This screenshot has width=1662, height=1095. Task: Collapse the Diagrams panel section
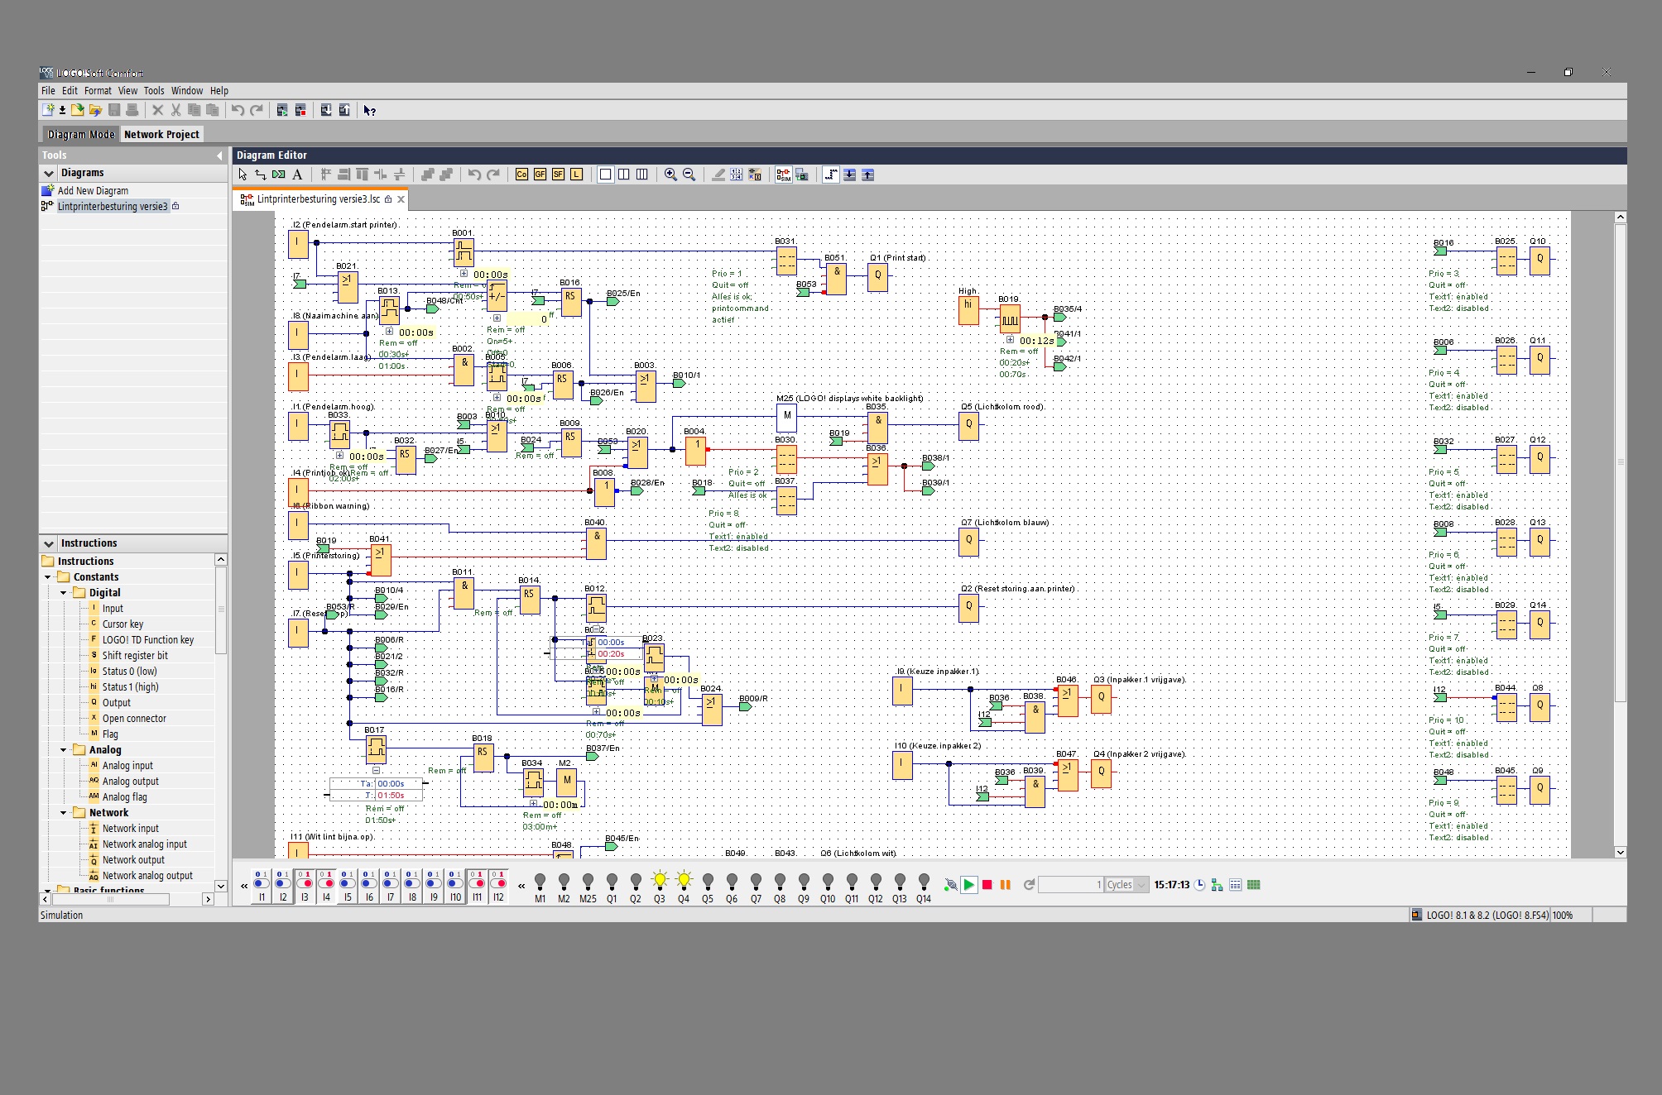[x=49, y=173]
